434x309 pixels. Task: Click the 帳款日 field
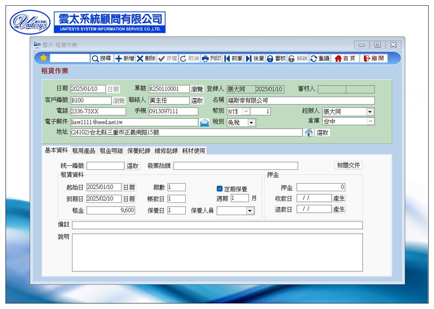point(176,199)
